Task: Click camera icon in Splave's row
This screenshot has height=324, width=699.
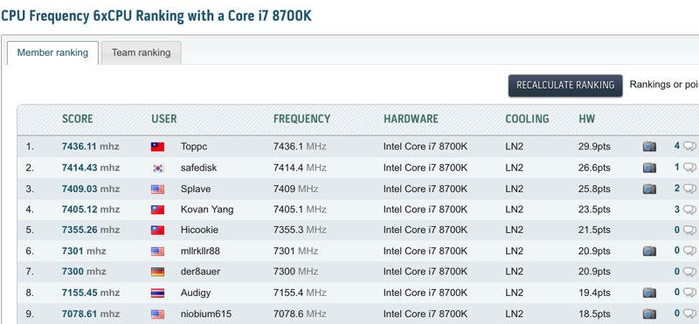Action: pos(649,189)
